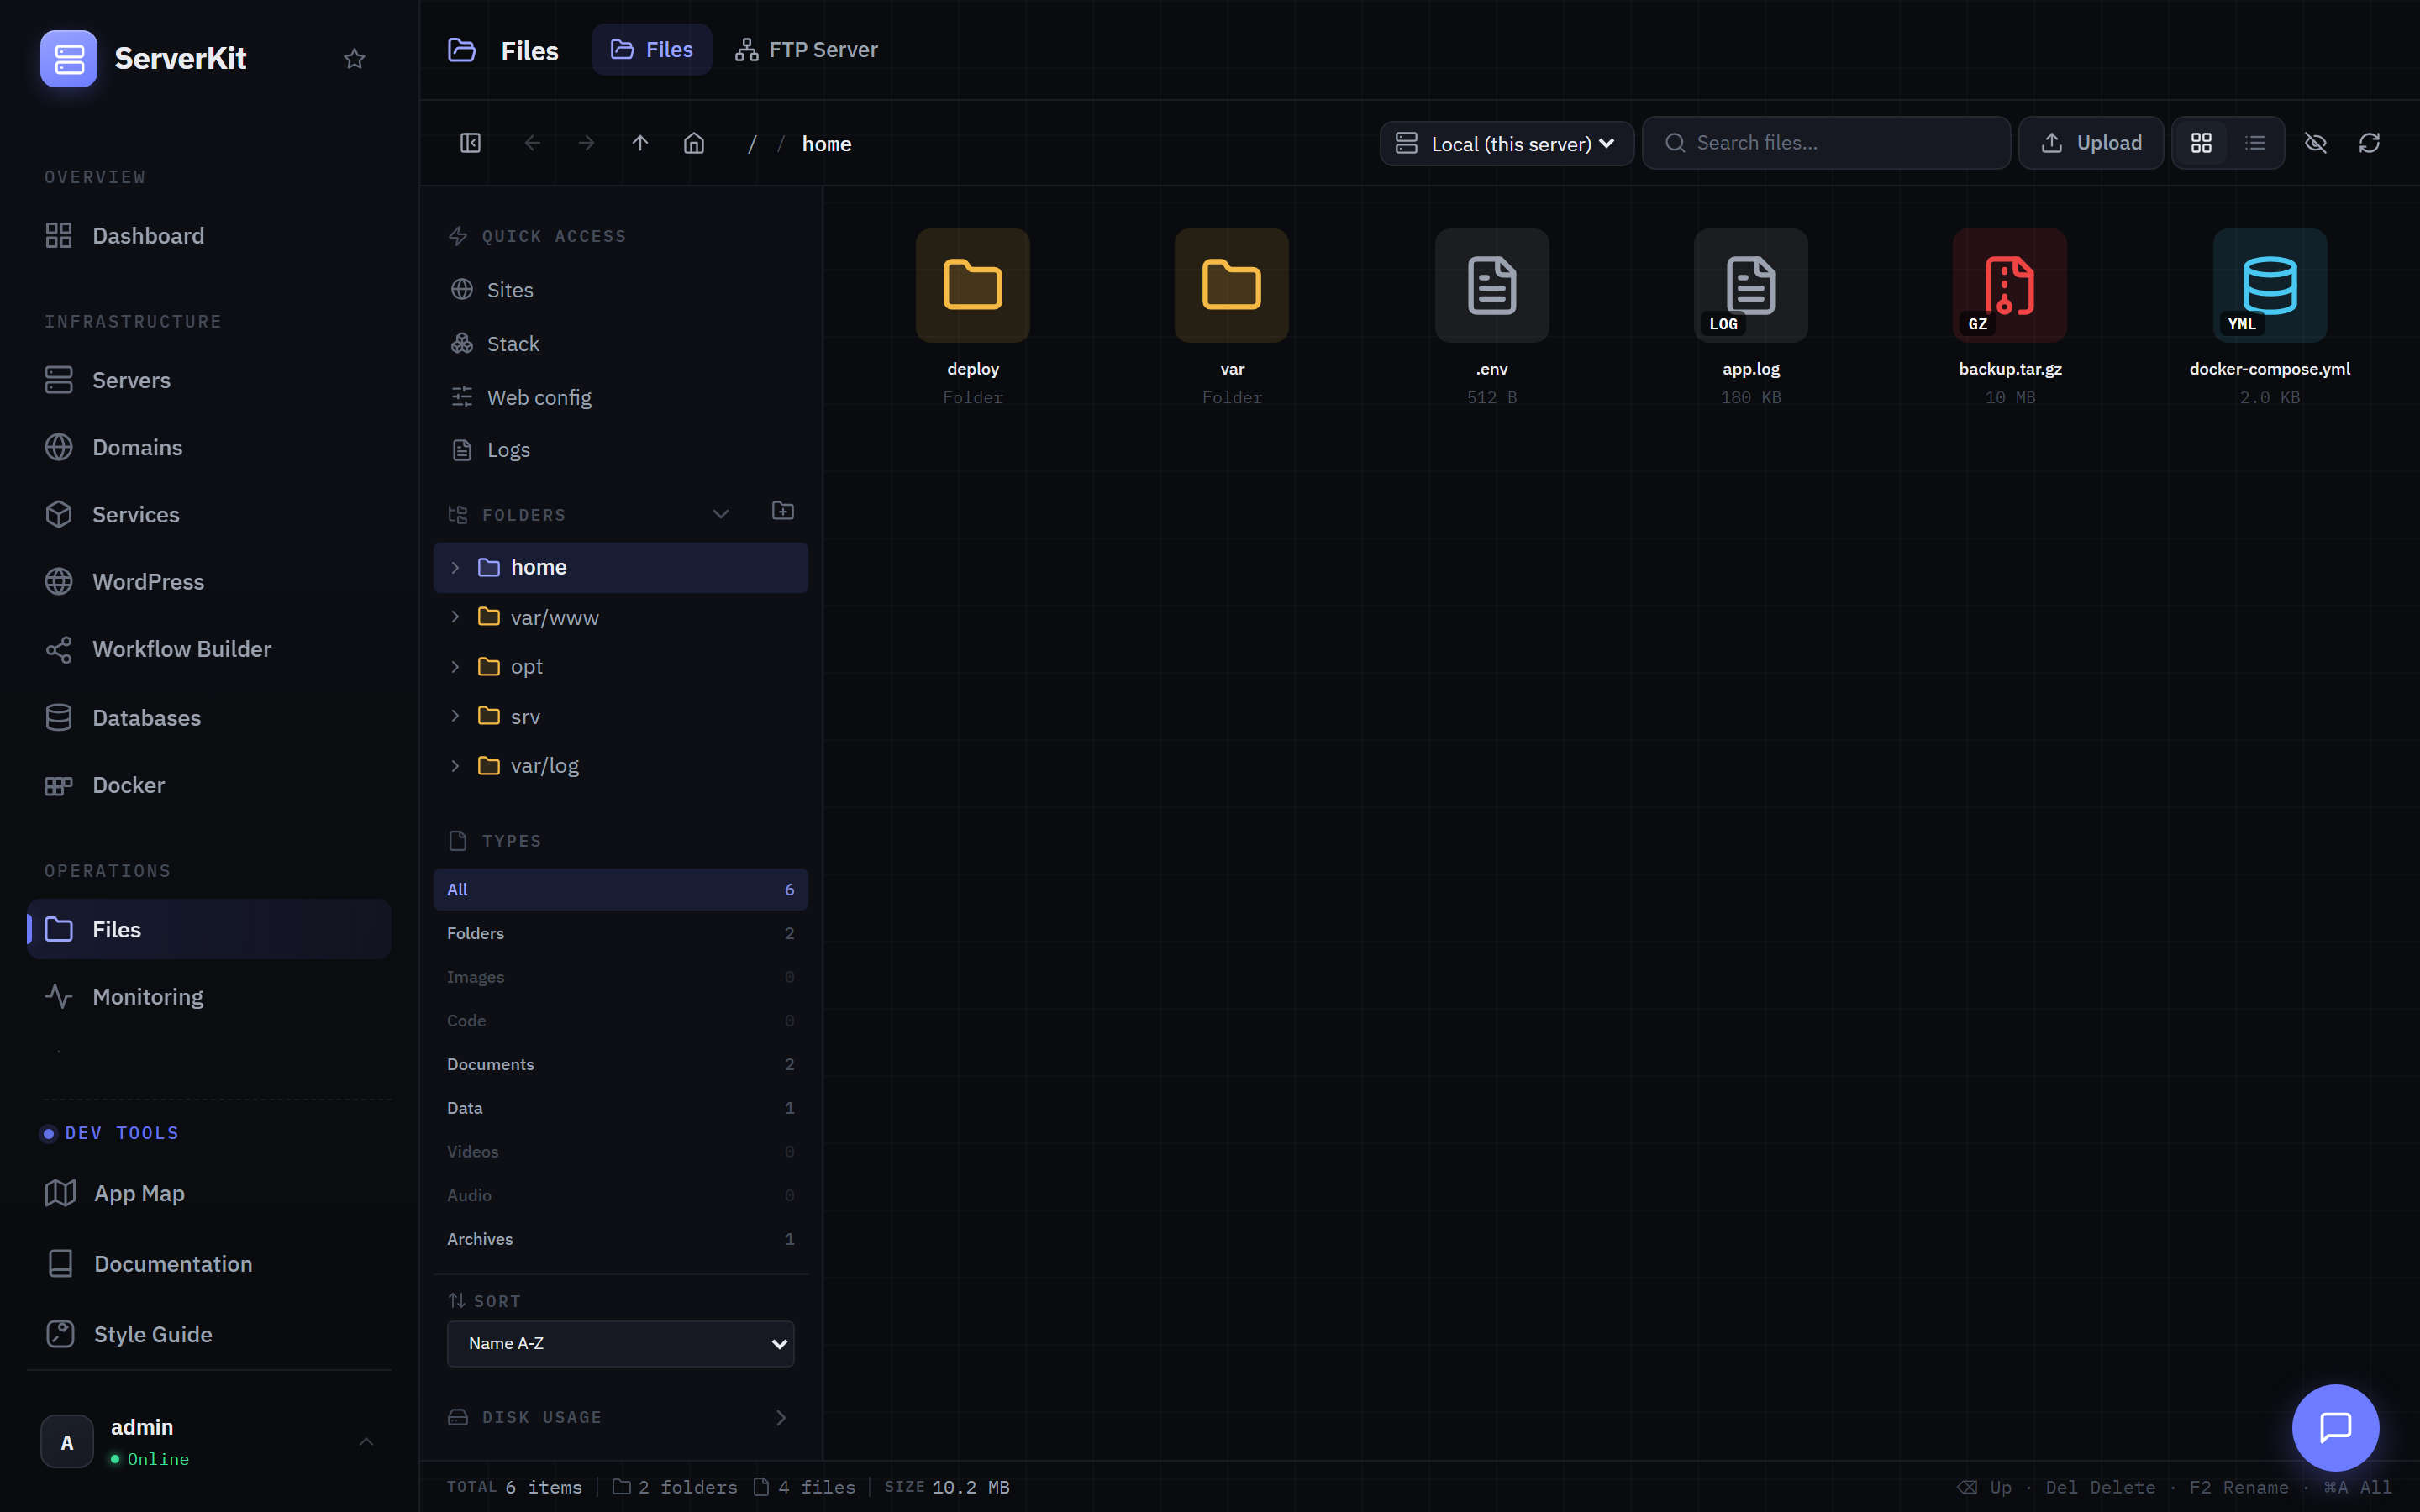Switch to grid view
Screen dimensions: 2420x1512
point(2201,143)
